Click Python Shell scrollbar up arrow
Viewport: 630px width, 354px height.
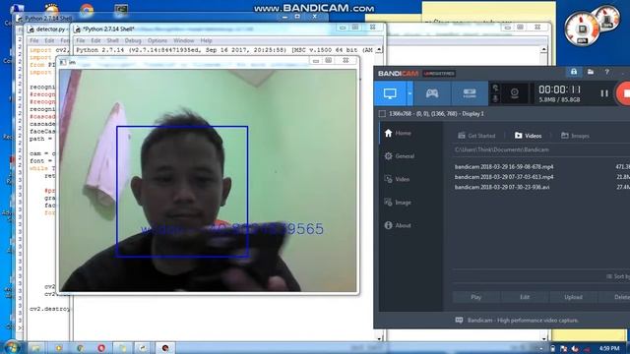pos(379,50)
